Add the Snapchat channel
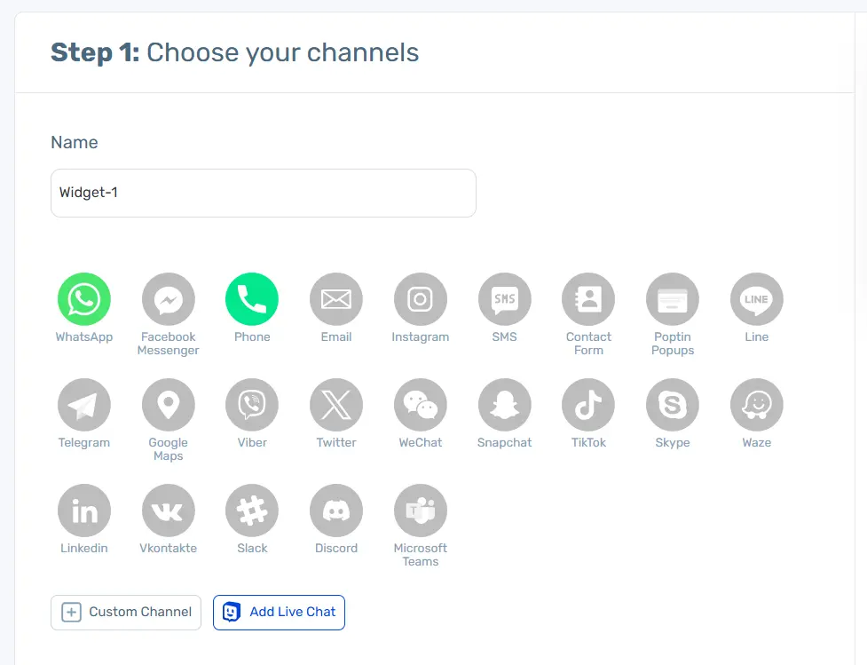867x665 pixels. point(504,405)
